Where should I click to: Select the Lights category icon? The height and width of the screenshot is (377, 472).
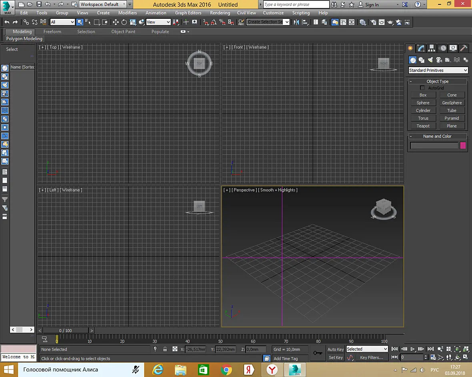click(430, 60)
